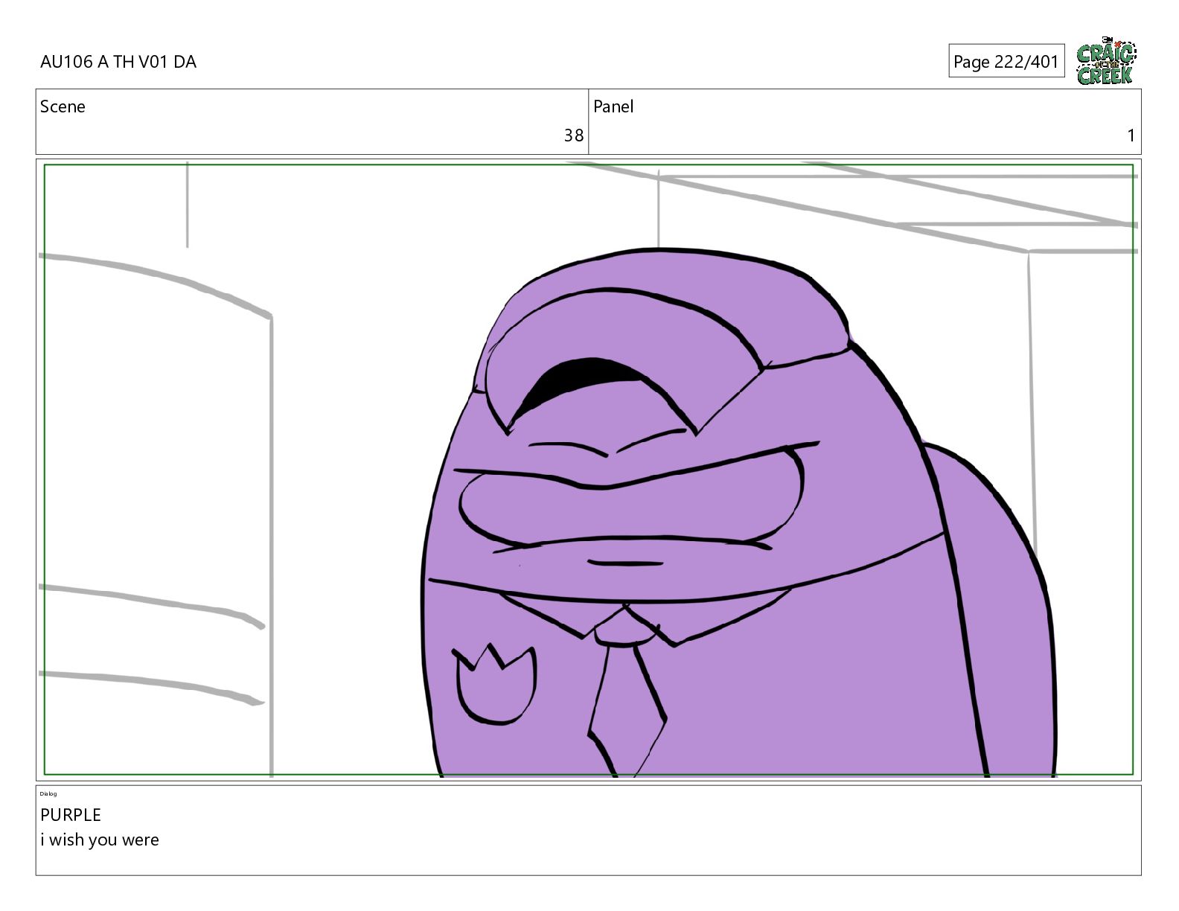Click the Page 222/401 indicator box

pos(1006,61)
